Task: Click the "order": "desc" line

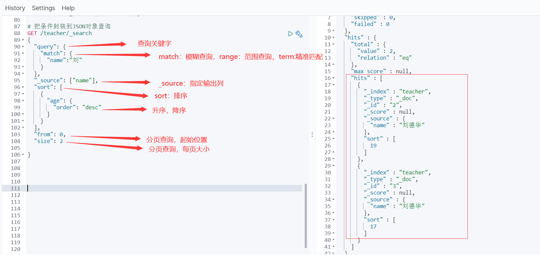Action: coord(77,107)
